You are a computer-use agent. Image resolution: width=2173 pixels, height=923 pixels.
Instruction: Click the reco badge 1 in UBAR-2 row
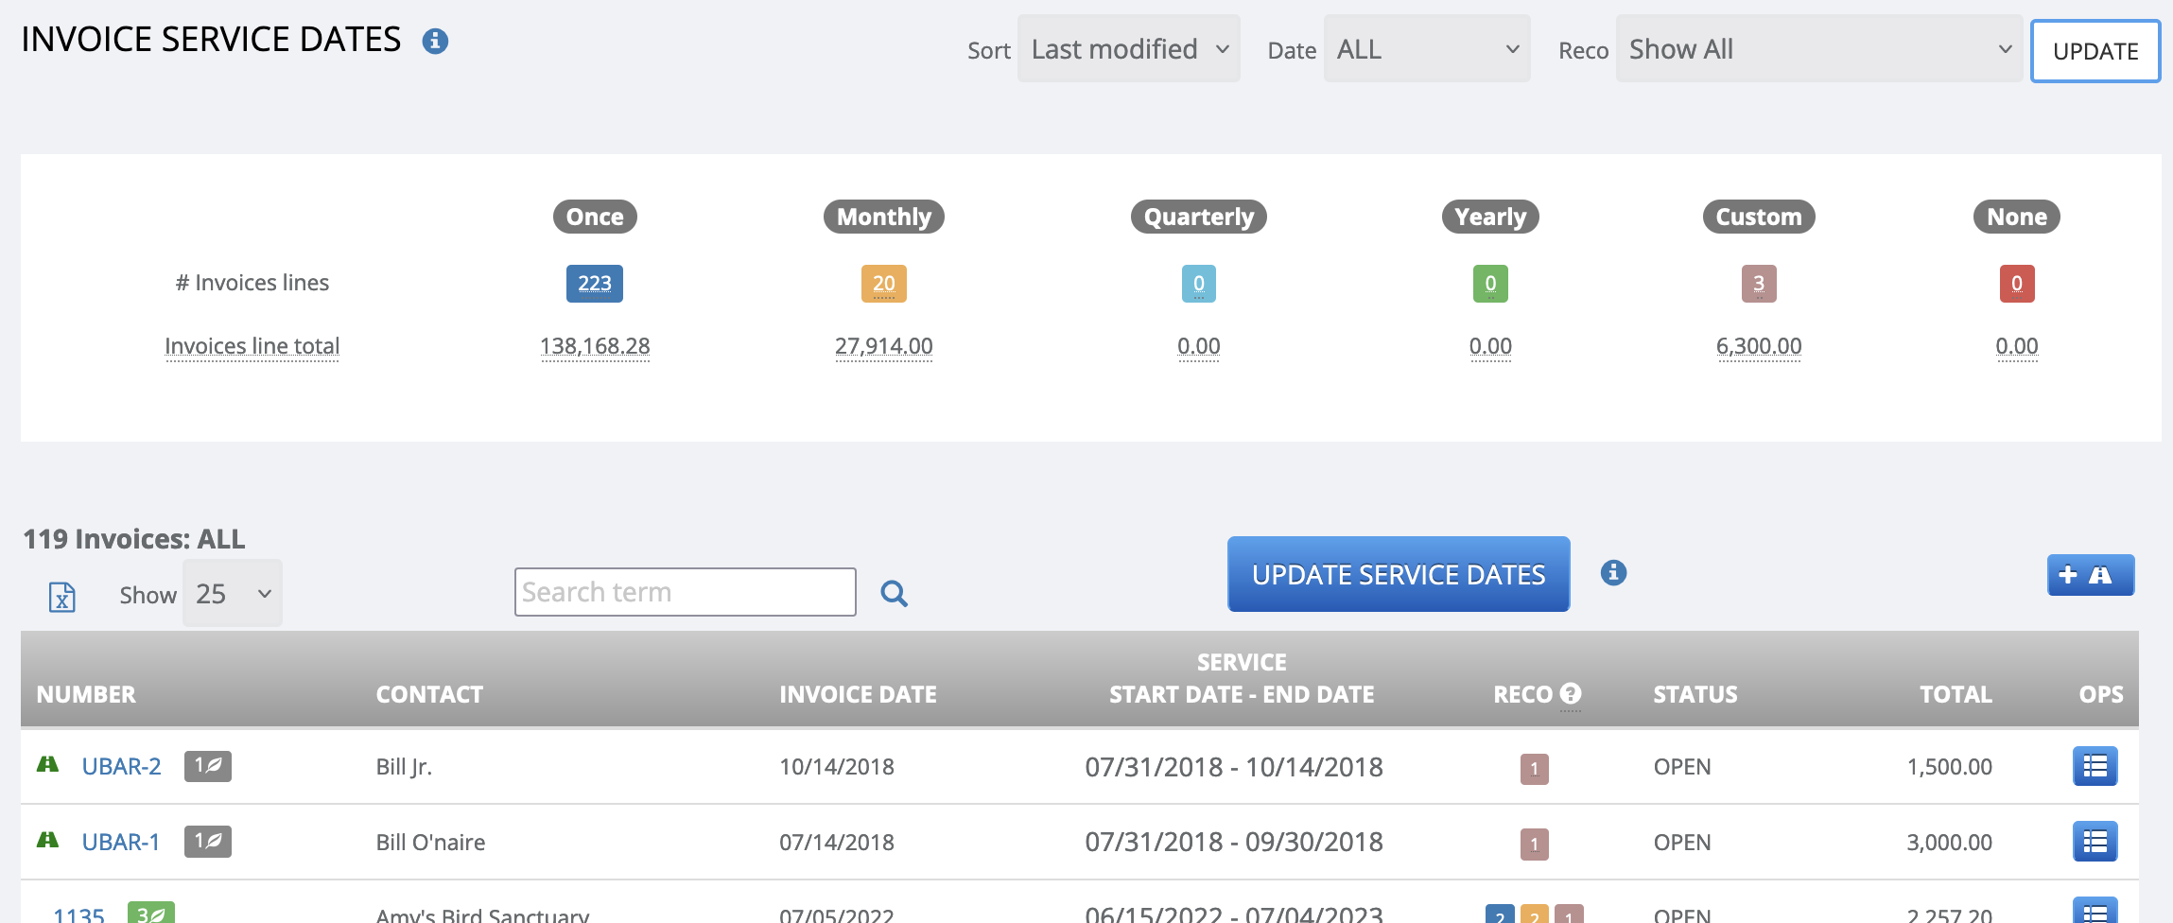[x=1534, y=769]
